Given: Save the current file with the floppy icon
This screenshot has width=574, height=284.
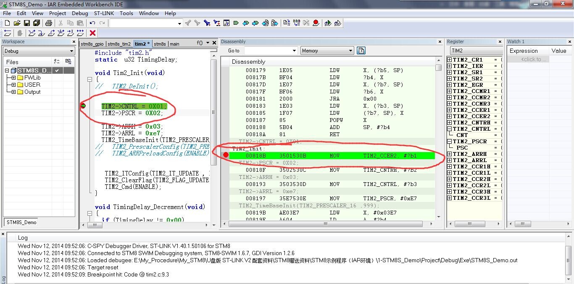Looking at the screenshot, I should (x=27, y=23).
